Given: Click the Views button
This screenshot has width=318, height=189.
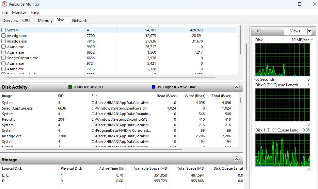Looking at the screenshot, I should tap(295, 31).
